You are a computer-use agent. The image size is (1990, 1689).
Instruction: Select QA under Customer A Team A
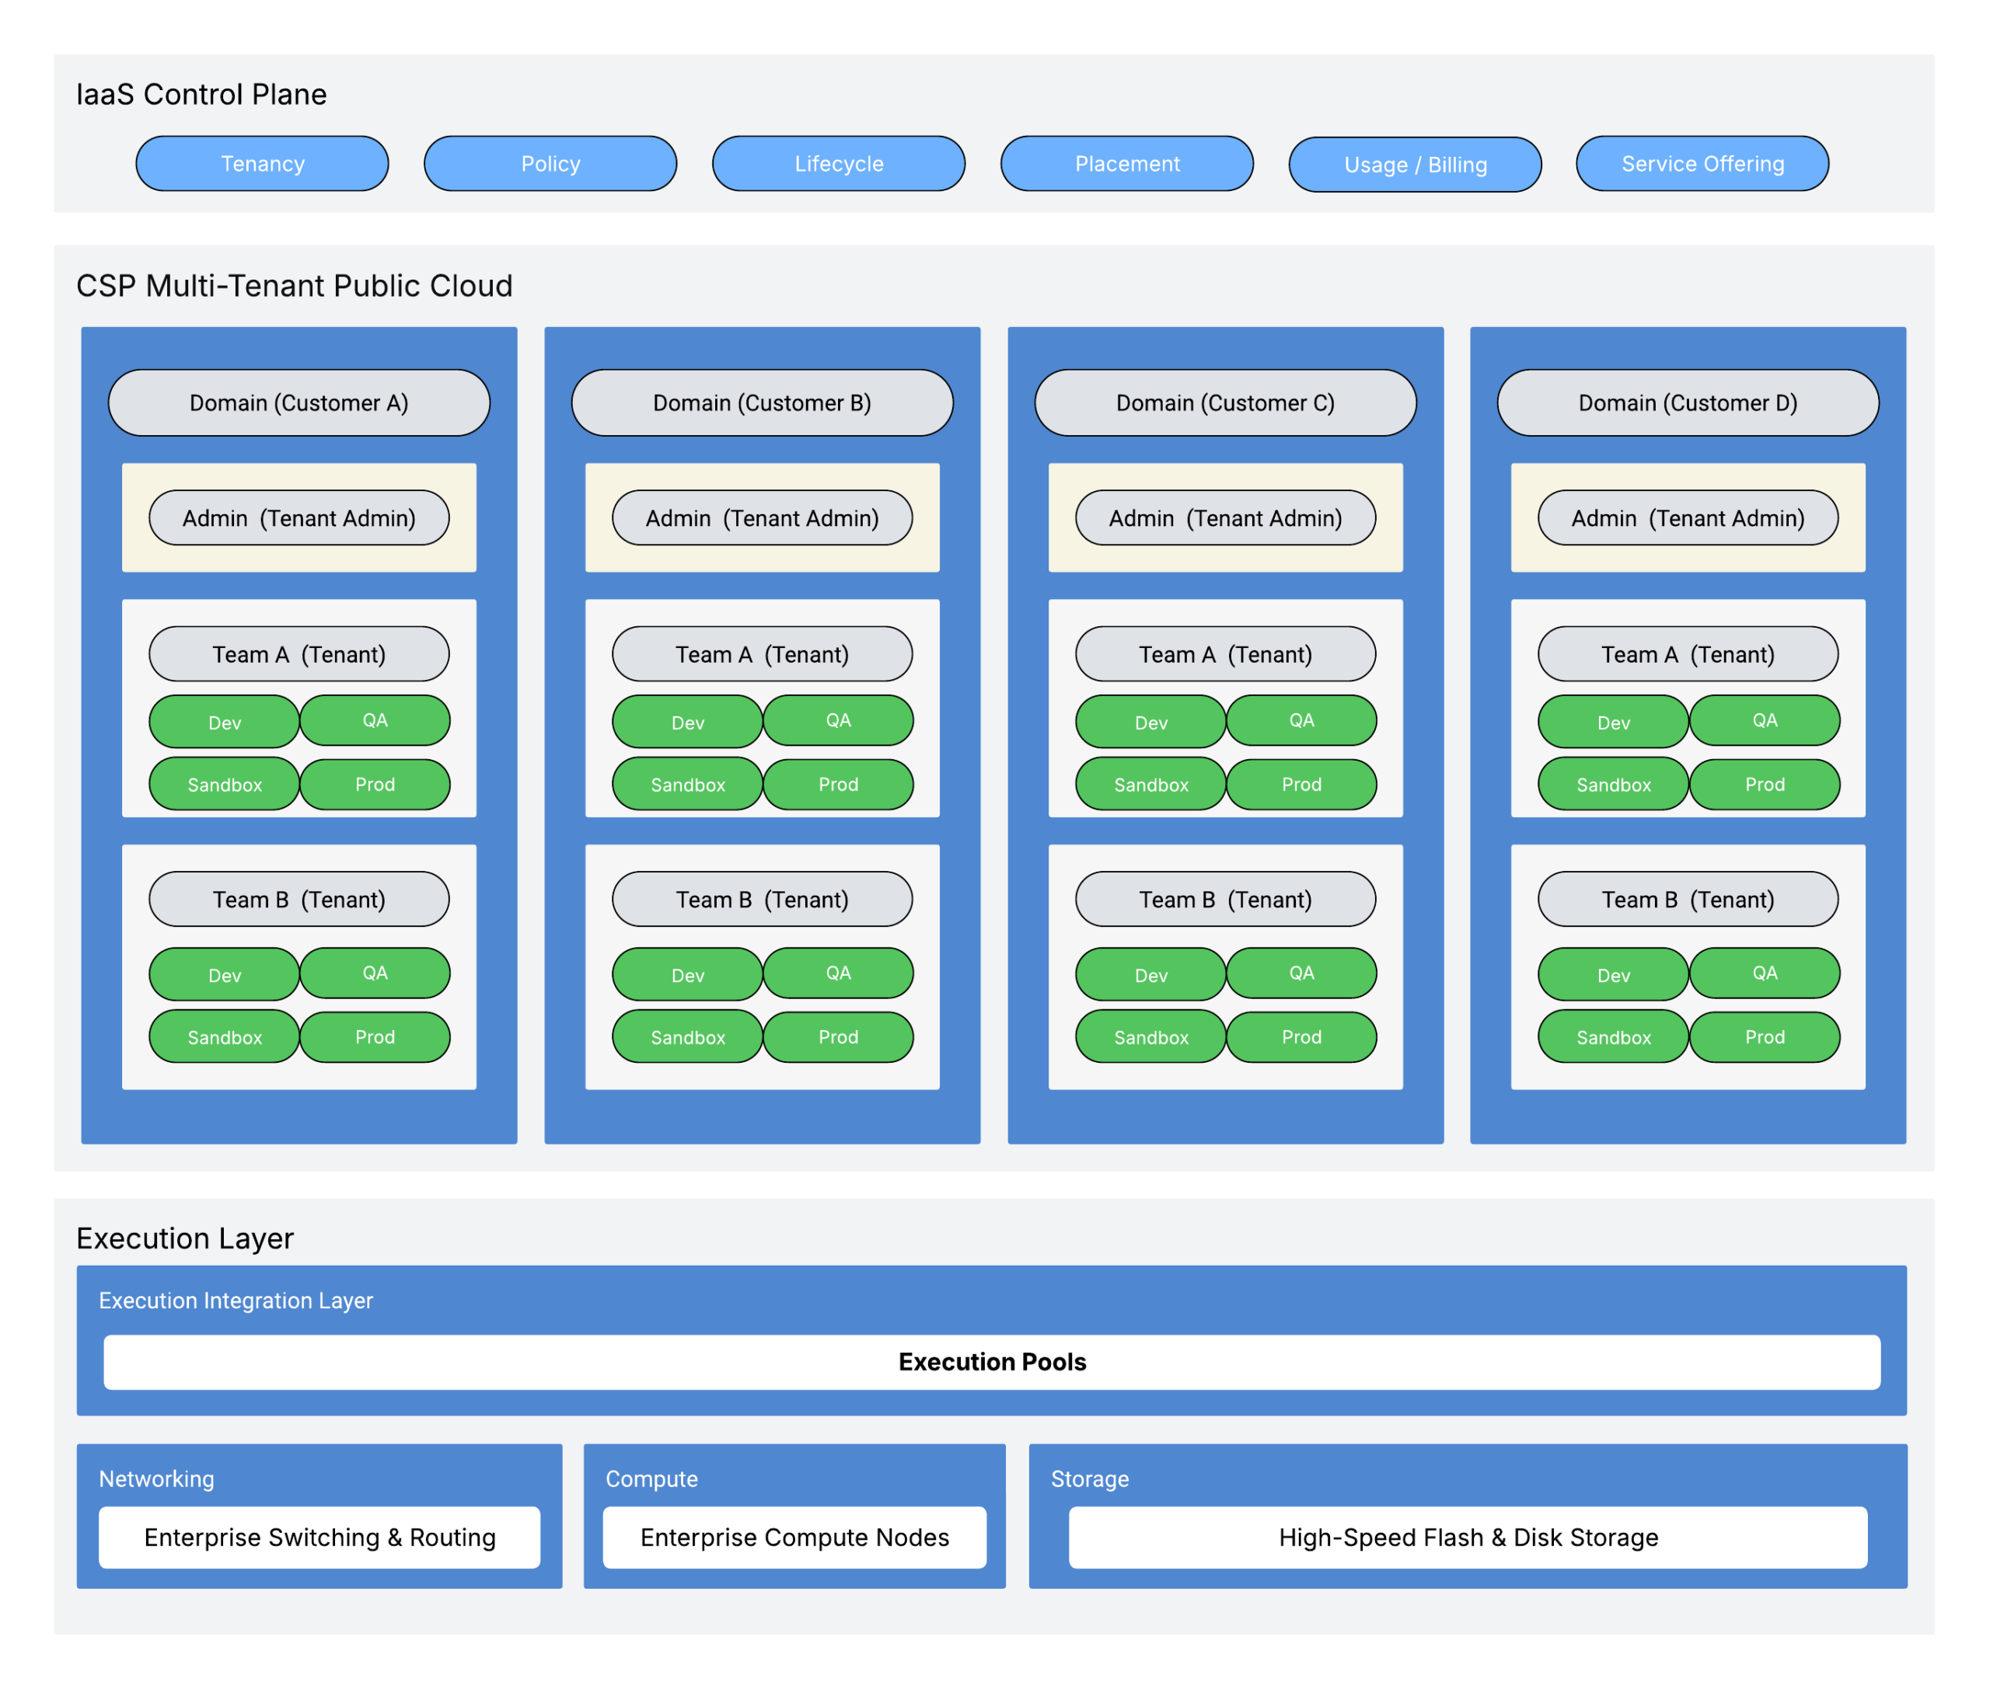[375, 720]
